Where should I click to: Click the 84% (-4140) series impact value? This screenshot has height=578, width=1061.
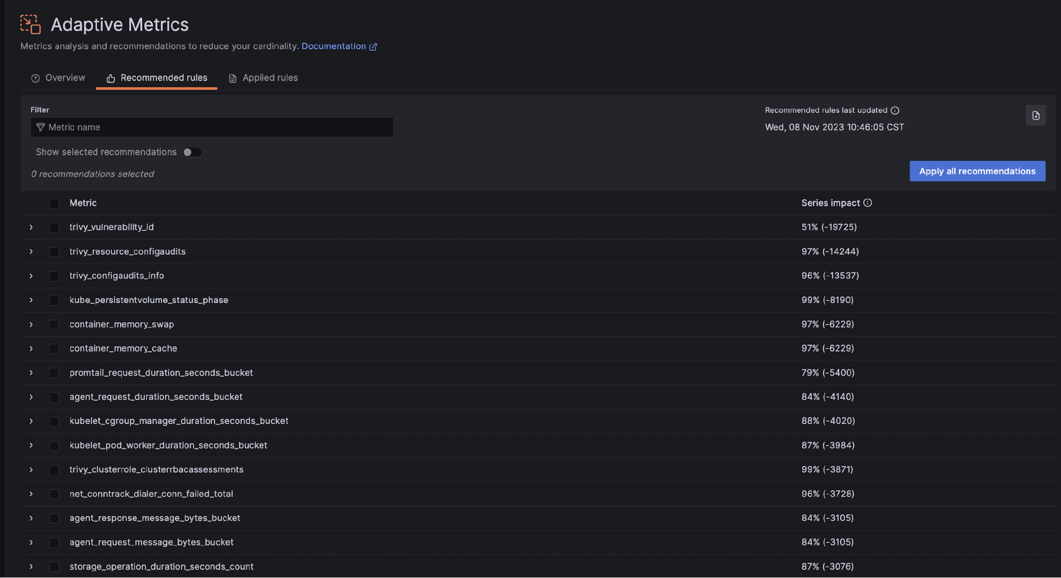click(x=827, y=397)
